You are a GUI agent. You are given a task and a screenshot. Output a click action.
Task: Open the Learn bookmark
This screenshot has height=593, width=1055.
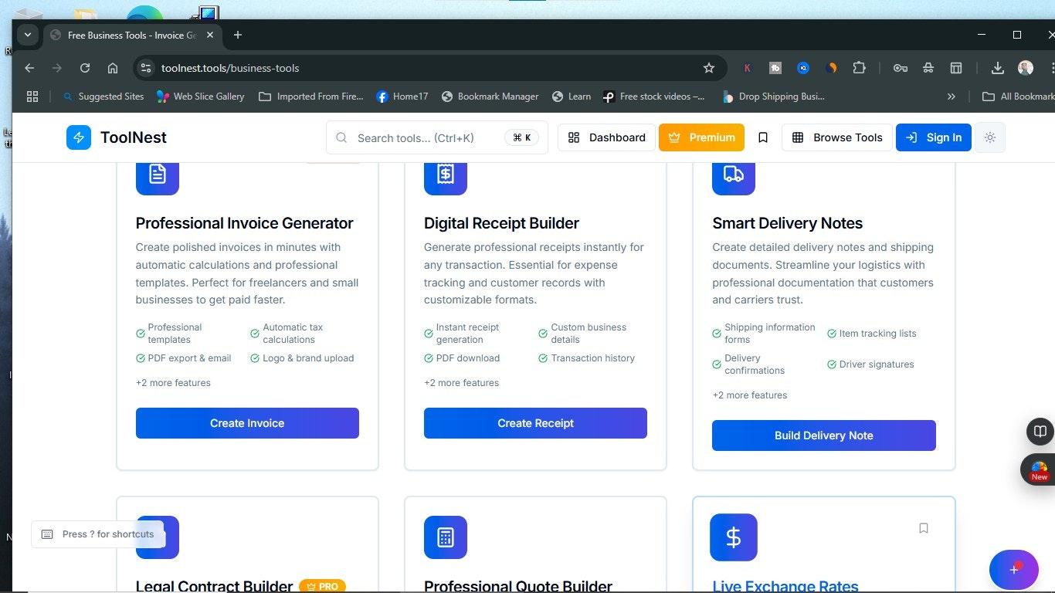coord(572,97)
